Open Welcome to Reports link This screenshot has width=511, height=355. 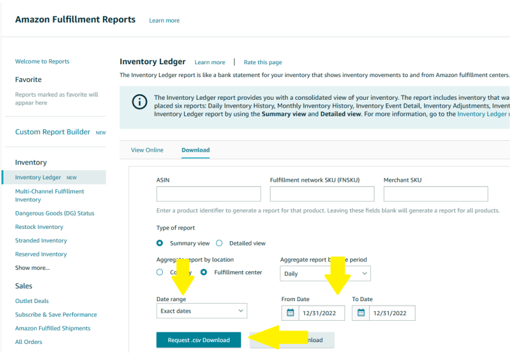pyautogui.click(x=42, y=61)
